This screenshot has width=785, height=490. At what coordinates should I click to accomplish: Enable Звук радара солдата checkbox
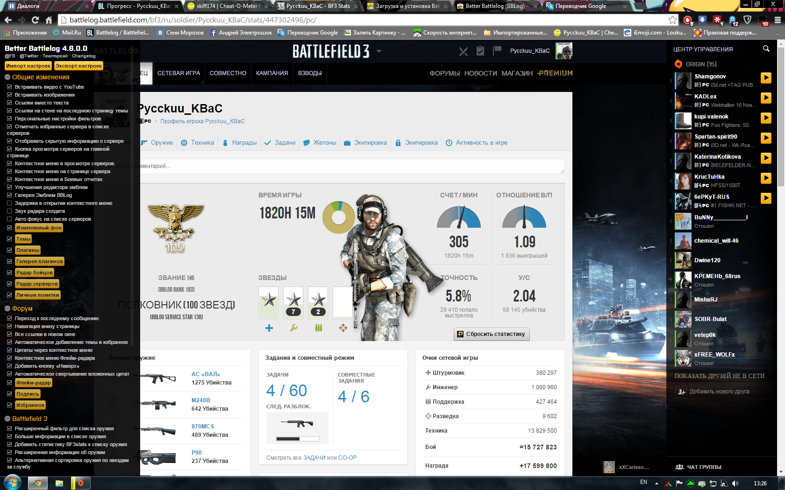point(9,211)
